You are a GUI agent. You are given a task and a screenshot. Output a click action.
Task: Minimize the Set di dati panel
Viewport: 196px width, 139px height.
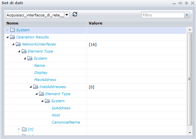point(174,3)
